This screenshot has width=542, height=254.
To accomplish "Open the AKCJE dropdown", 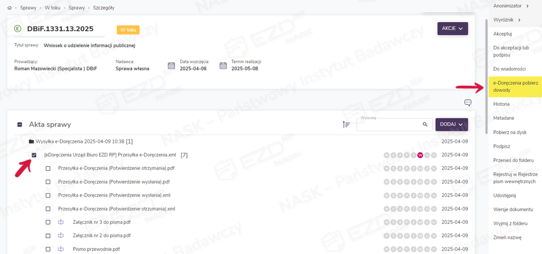I will click(x=452, y=29).
